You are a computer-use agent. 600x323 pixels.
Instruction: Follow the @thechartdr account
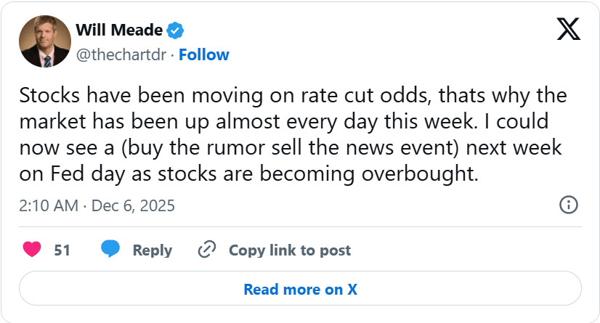[204, 54]
